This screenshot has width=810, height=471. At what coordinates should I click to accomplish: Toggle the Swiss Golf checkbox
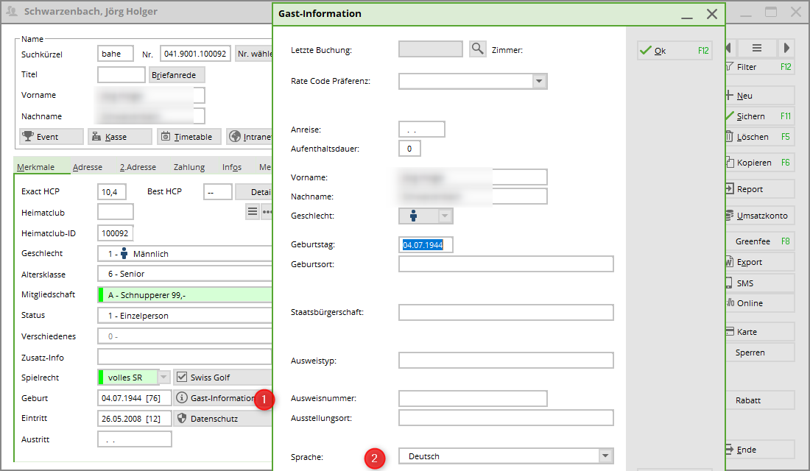[x=182, y=378]
